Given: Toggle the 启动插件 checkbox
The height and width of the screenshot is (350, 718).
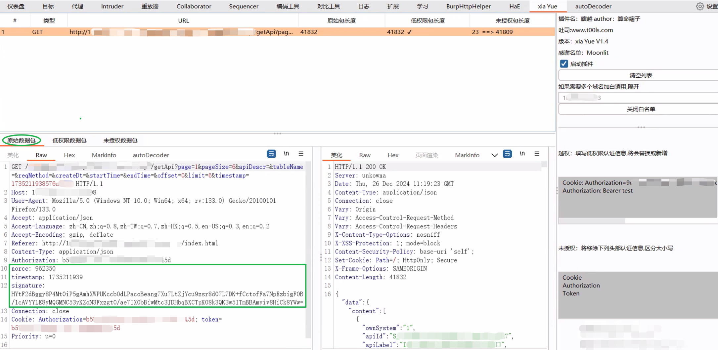Looking at the screenshot, I should (564, 64).
